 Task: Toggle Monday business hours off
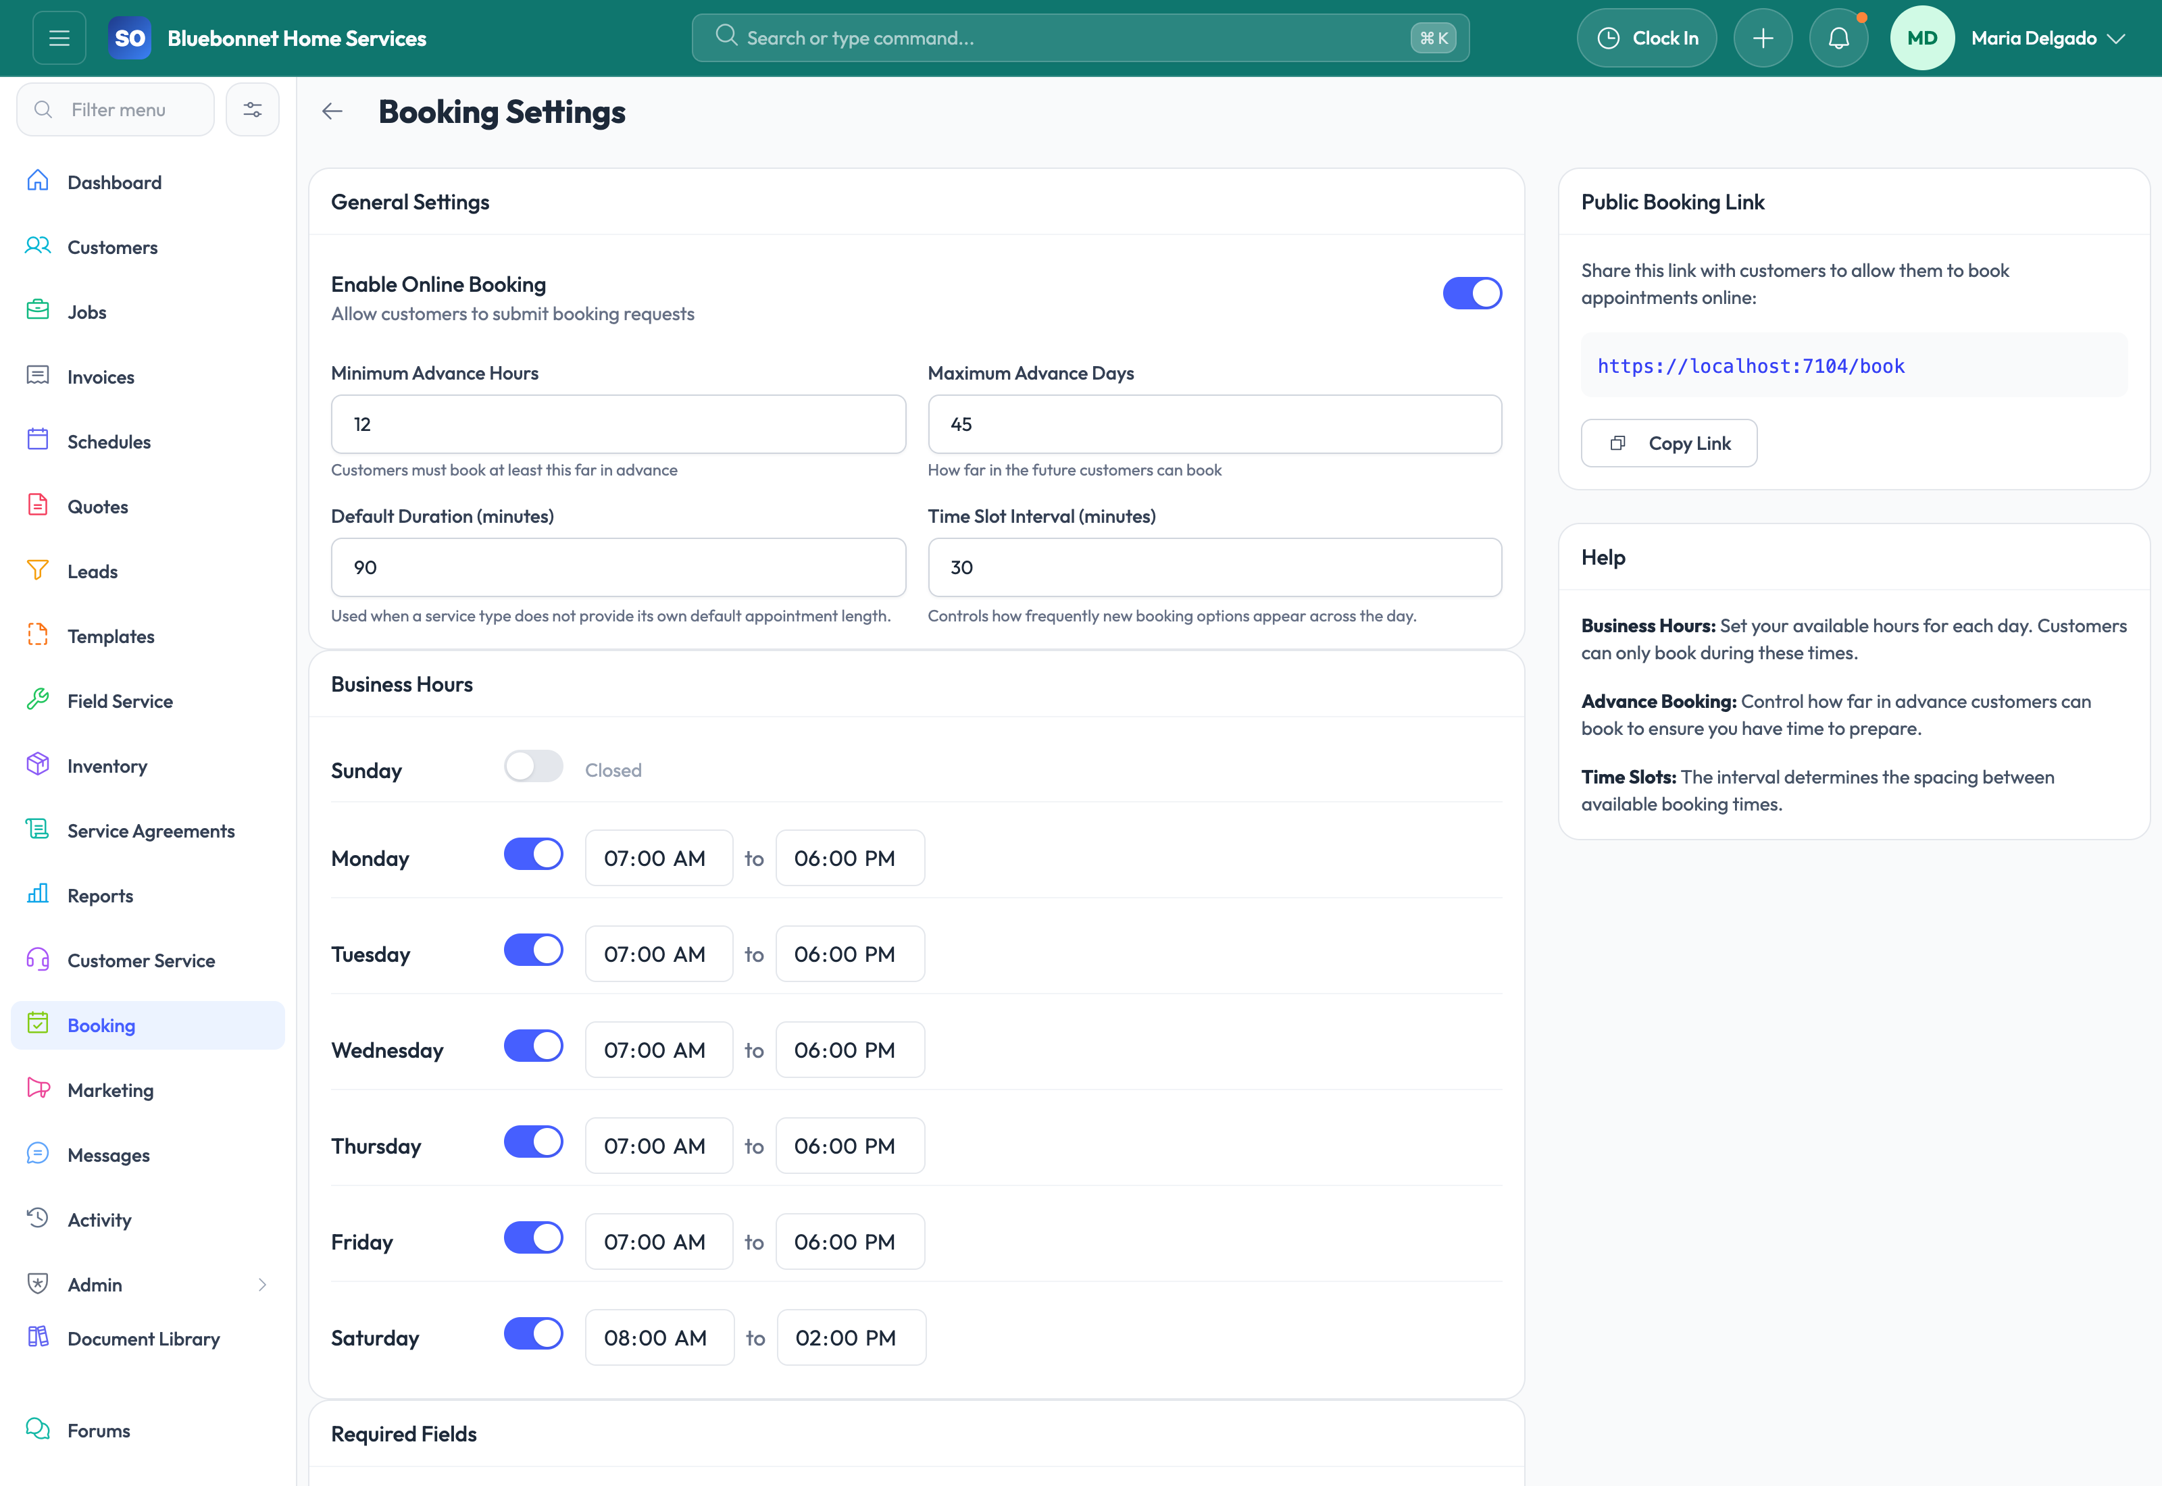[534, 854]
